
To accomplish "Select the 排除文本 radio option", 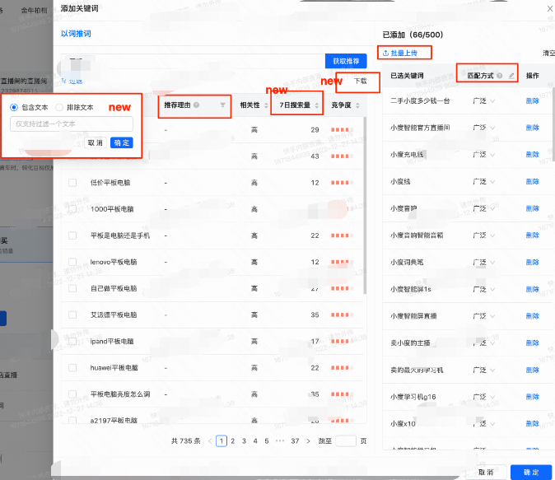I will coord(59,107).
